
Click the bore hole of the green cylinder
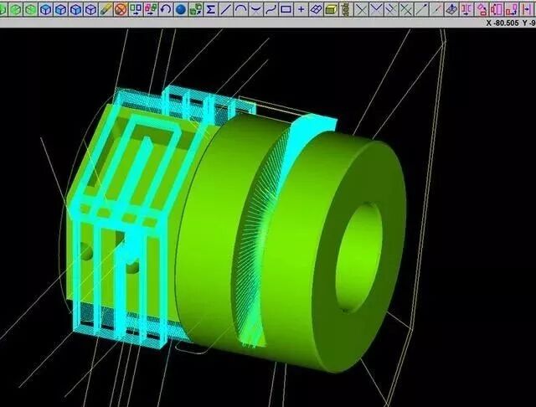[x=359, y=257]
